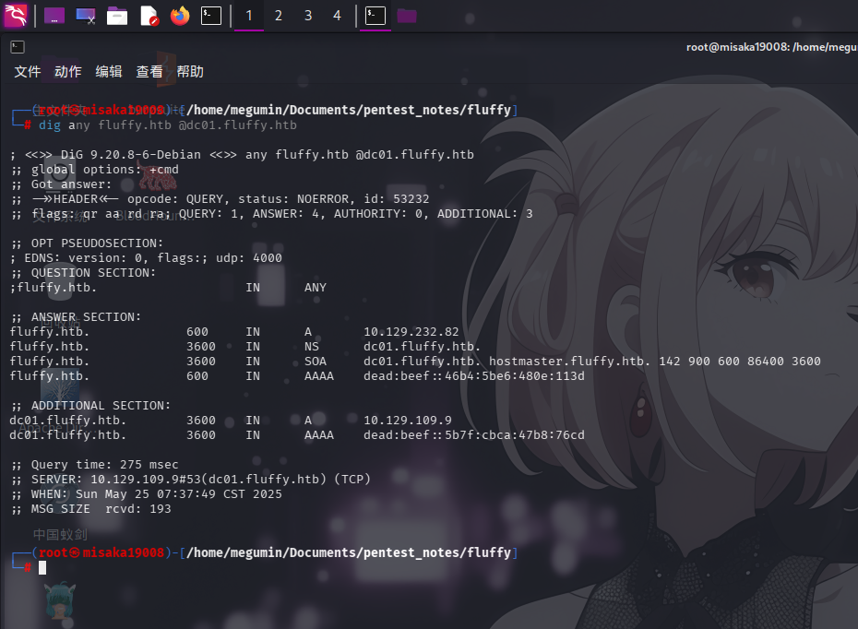Select the active terminal taskbar button

[375, 16]
